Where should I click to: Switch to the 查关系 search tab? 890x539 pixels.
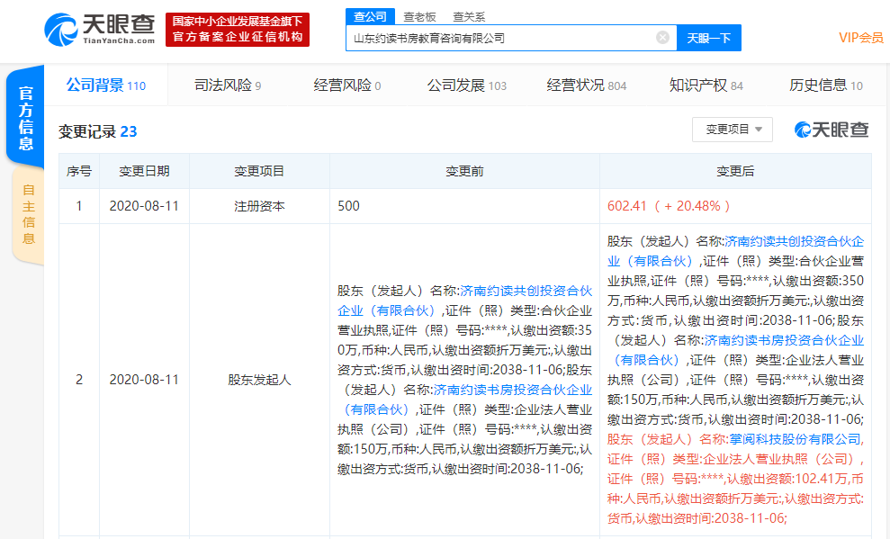[x=469, y=17]
